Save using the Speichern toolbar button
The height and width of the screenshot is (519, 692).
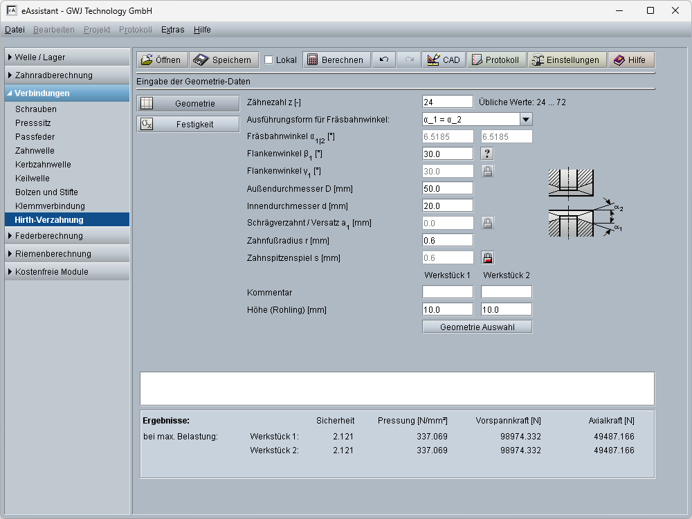[224, 60]
